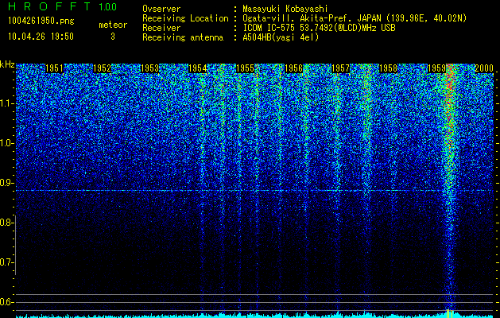The height and width of the screenshot is (318, 500).
Task: Click the 1953 time marker label
Action: 150,68
